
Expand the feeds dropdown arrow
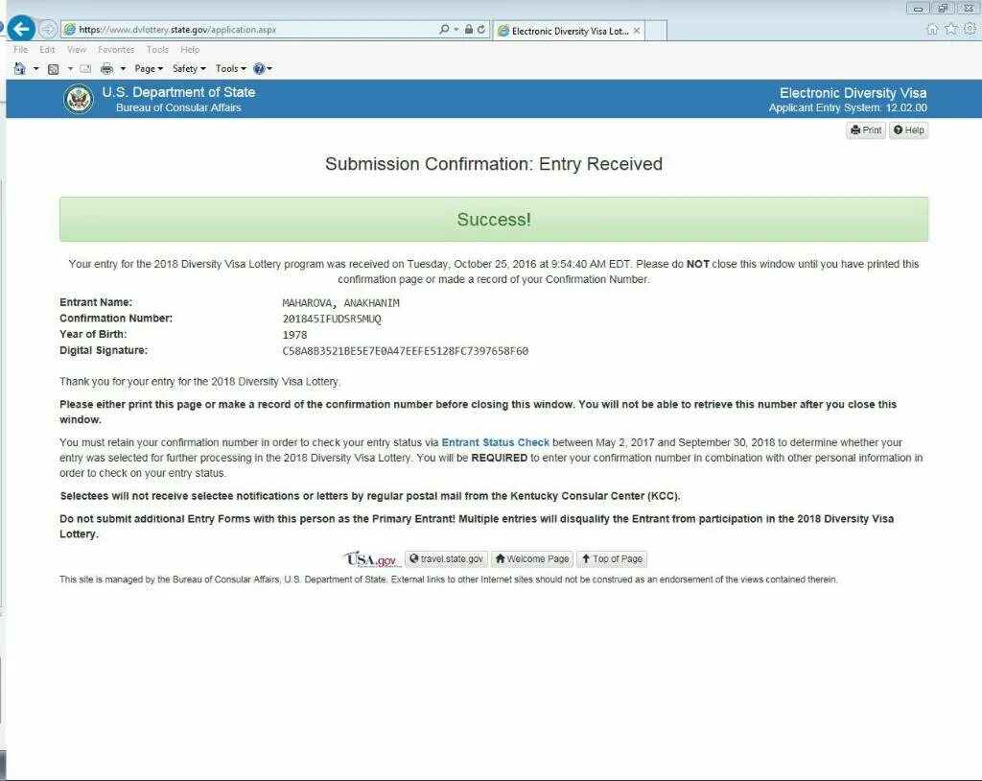click(x=70, y=68)
